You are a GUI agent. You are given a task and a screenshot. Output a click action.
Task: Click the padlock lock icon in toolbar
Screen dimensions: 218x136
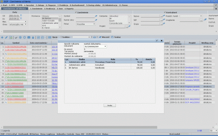click(33, 38)
